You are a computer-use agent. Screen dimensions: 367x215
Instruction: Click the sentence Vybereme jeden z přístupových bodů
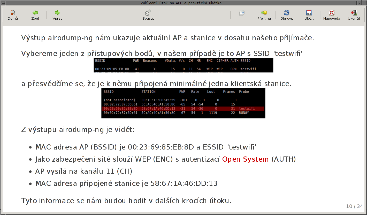[162, 54]
